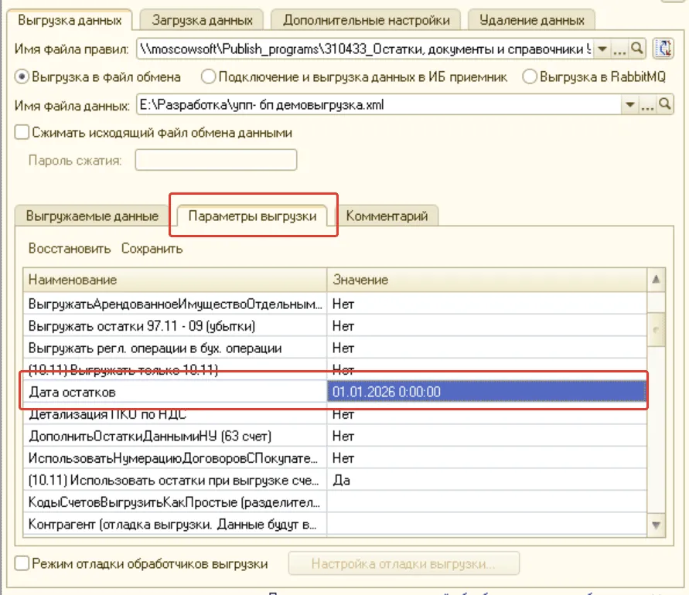Open dropdown of 'Имя файла правил' field
Viewport: 689px width, 595px height.
point(603,49)
